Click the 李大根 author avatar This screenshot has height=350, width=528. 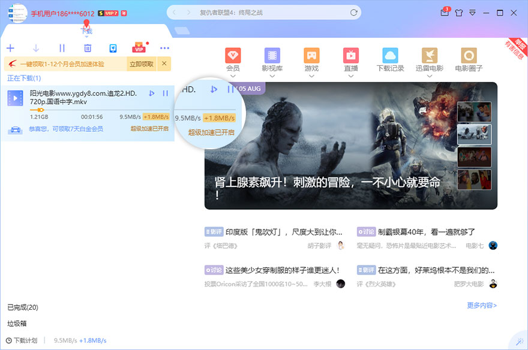click(341, 283)
